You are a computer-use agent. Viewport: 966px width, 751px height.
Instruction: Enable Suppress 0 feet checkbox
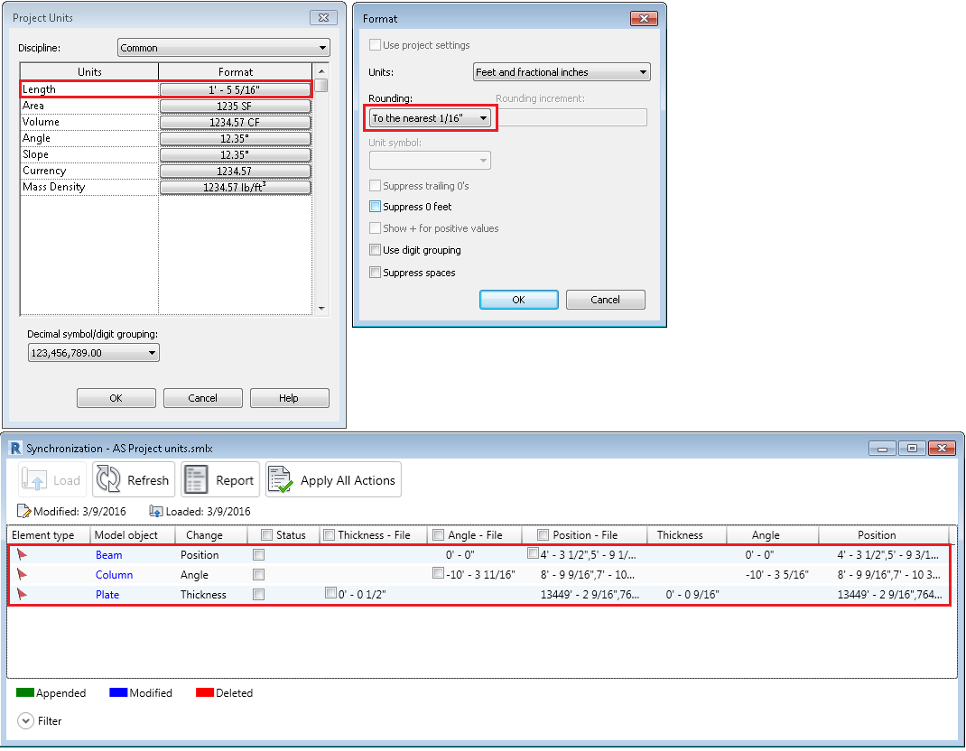pyautogui.click(x=375, y=207)
